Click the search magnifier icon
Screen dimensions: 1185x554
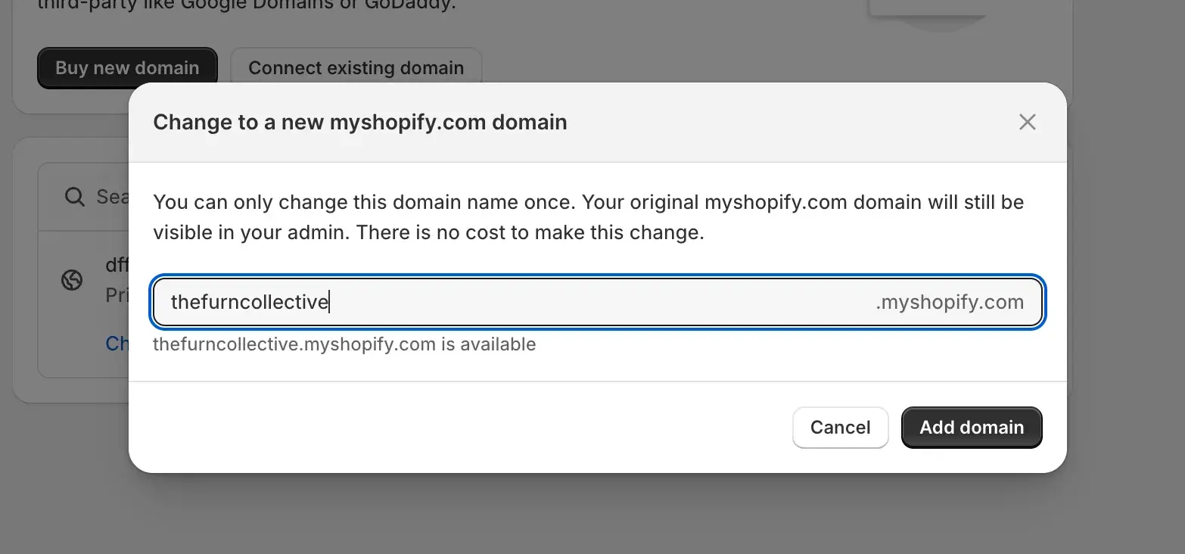74,197
